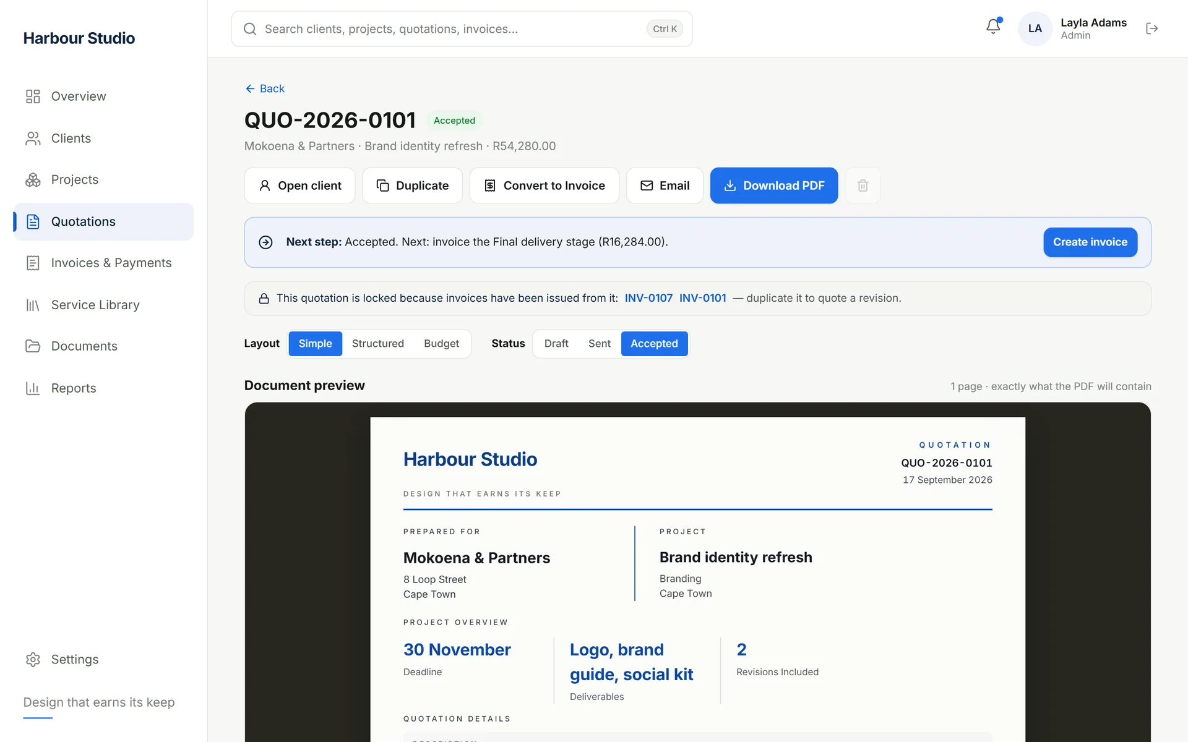The image size is (1188, 742).
Task: Click the magnifier icon in search bar
Action: pos(250,29)
